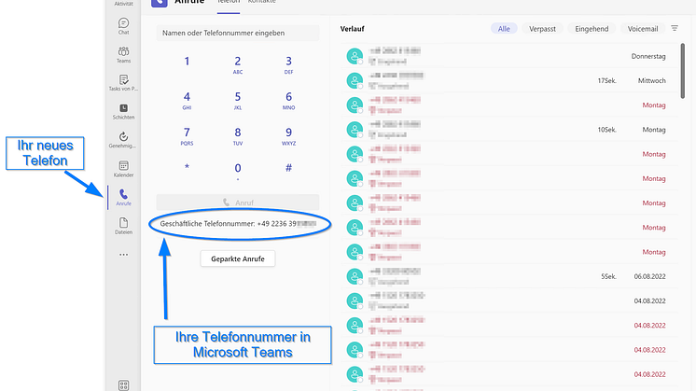Click the Anrufe app logo in the header

pyautogui.click(x=160, y=3)
